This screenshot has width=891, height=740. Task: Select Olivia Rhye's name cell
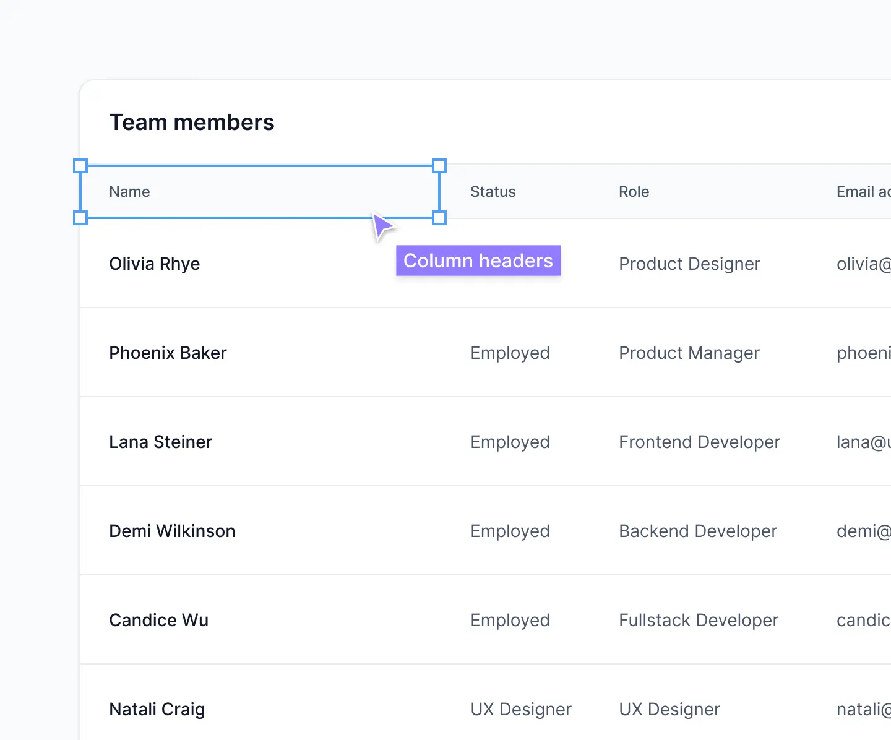click(x=155, y=264)
